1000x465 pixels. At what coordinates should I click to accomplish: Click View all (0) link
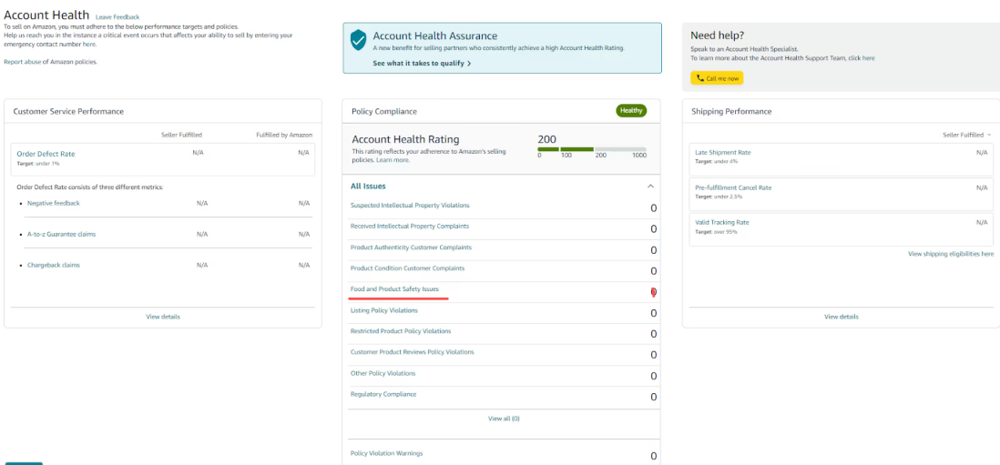coord(504,419)
